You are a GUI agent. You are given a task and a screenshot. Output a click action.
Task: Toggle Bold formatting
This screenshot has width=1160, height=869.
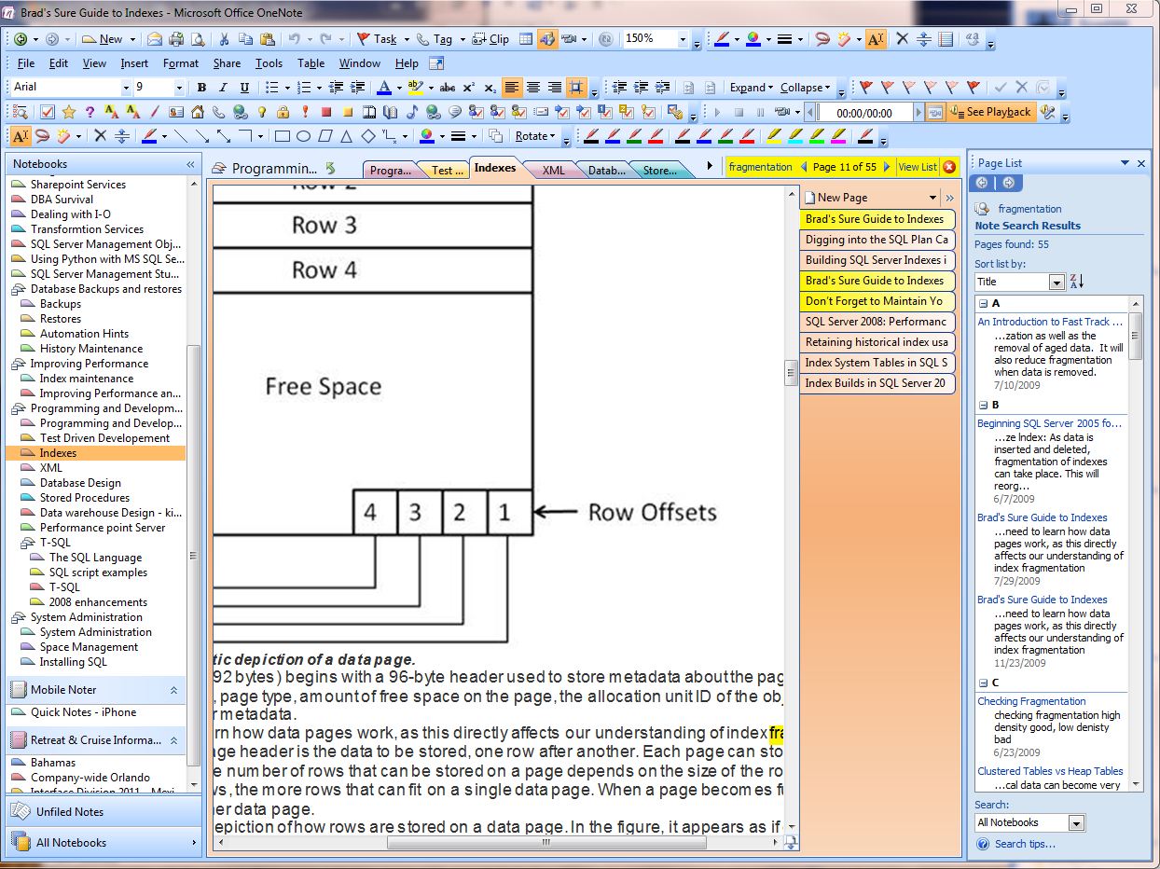pyautogui.click(x=201, y=88)
